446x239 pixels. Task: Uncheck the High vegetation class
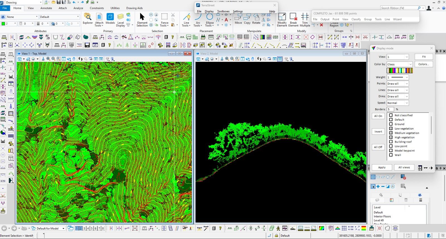click(x=391, y=137)
